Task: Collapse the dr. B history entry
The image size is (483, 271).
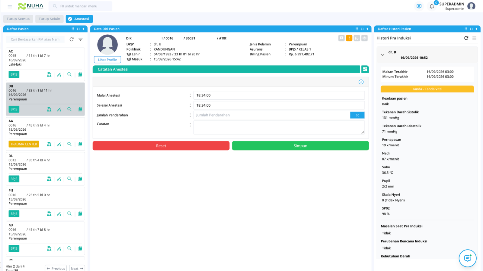Action: point(382,55)
